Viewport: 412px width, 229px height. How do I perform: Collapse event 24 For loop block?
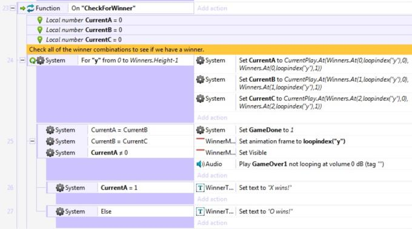tap(22, 60)
